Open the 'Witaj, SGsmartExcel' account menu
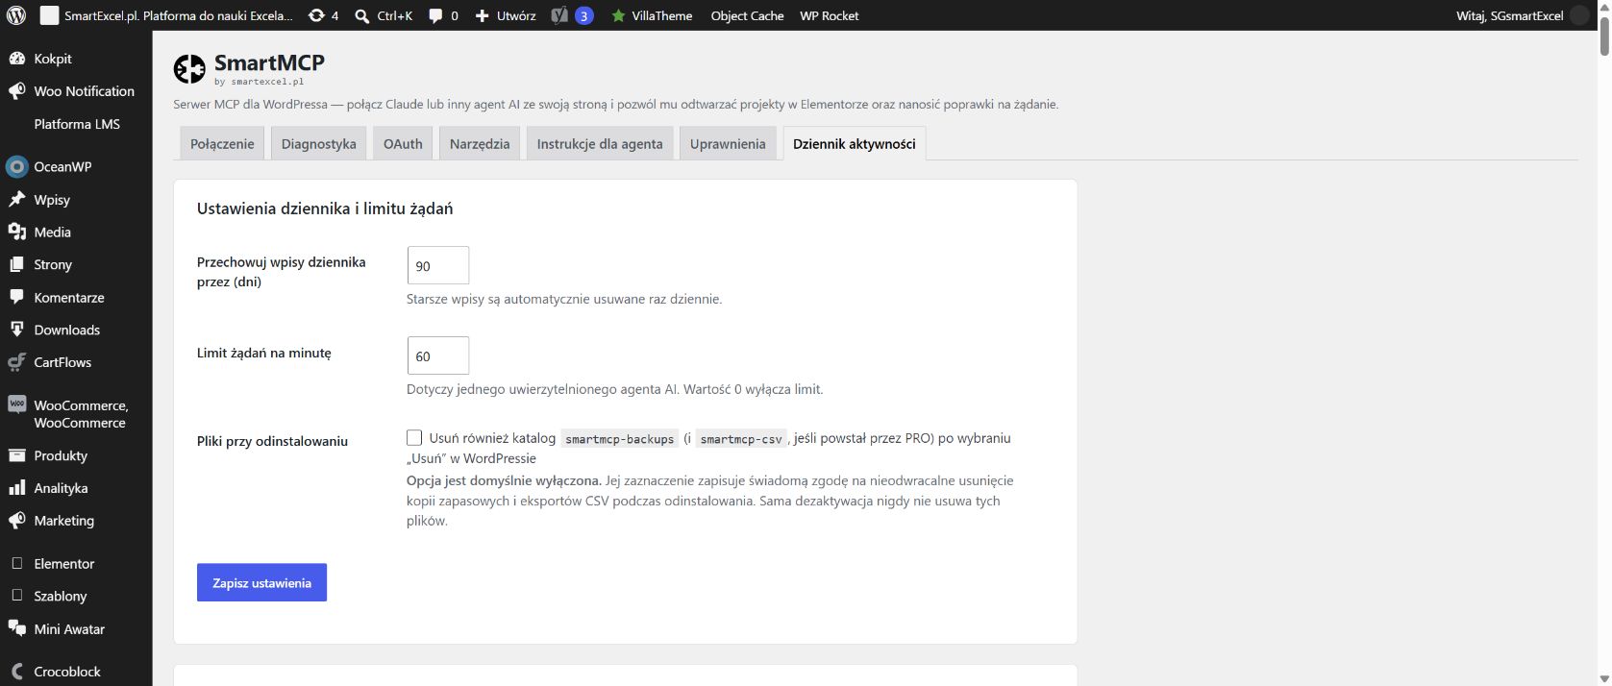Image resolution: width=1612 pixels, height=686 pixels. [1522, 15]
